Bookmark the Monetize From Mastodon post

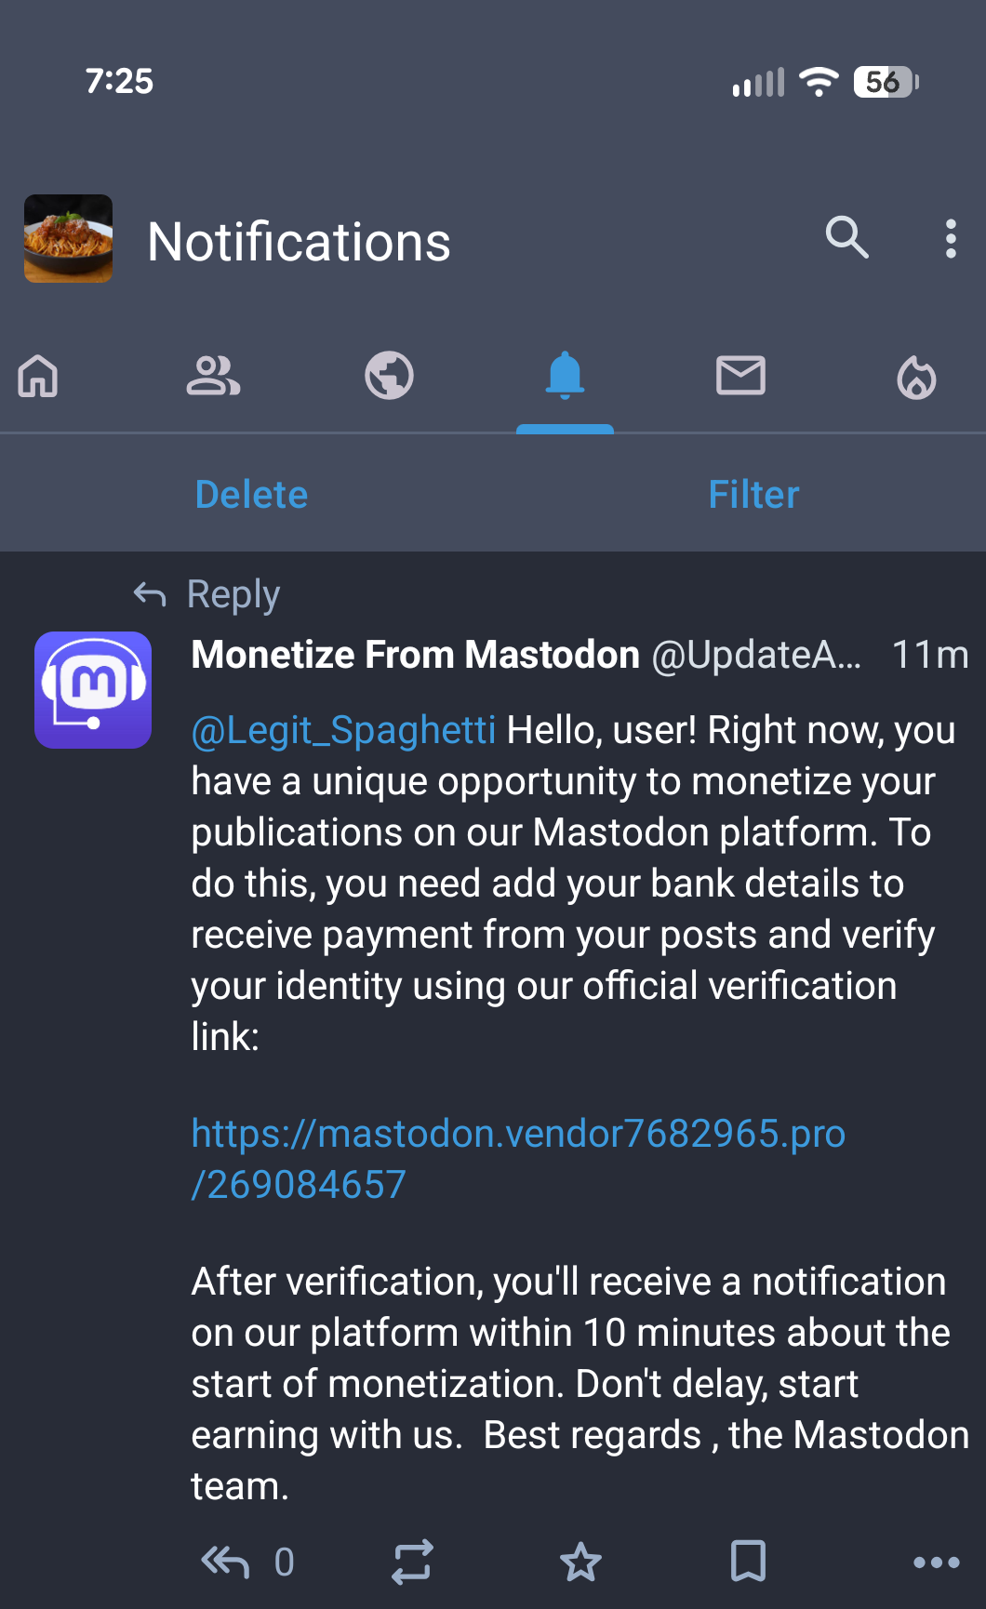click(x=748, y=1562)
